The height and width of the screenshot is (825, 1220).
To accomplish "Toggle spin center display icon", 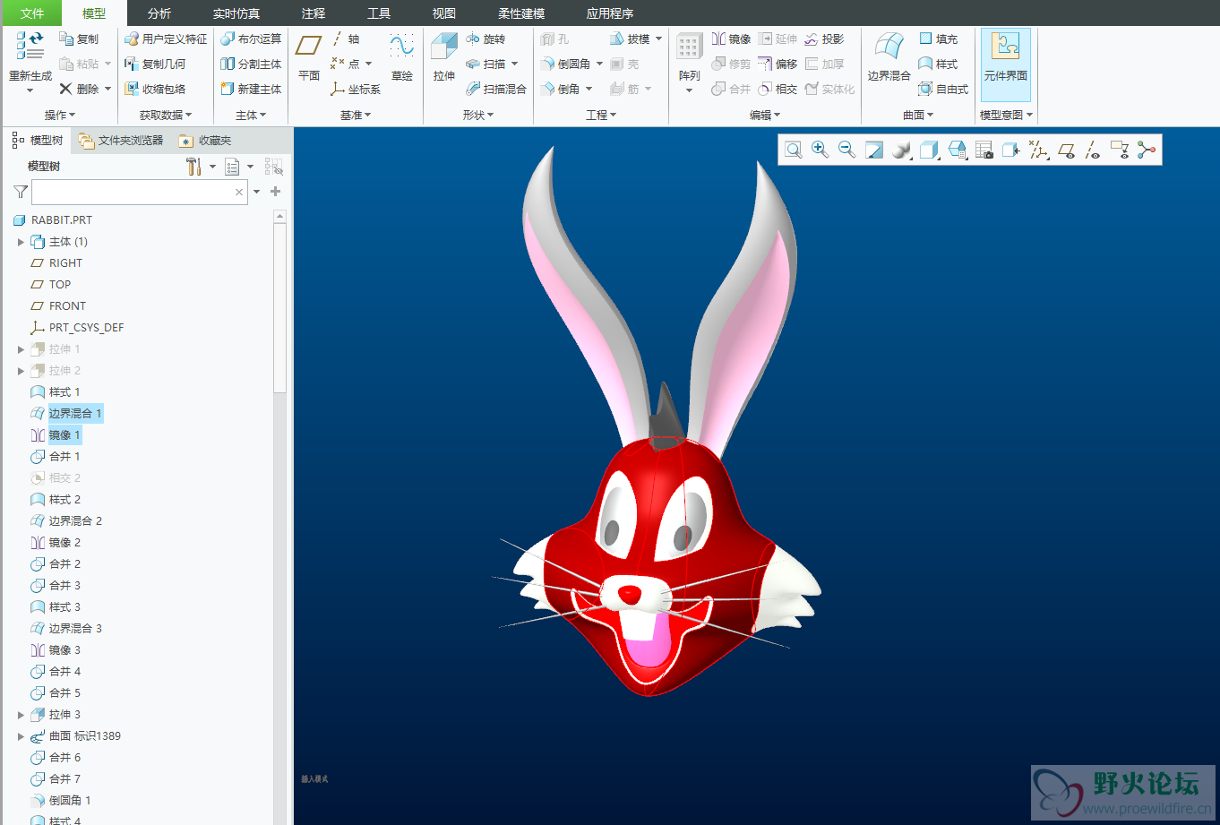I will coord(1147,150).
